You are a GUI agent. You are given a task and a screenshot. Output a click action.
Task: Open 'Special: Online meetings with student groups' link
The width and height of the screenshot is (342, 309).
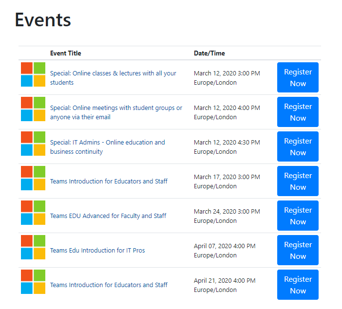click(116, 112)
